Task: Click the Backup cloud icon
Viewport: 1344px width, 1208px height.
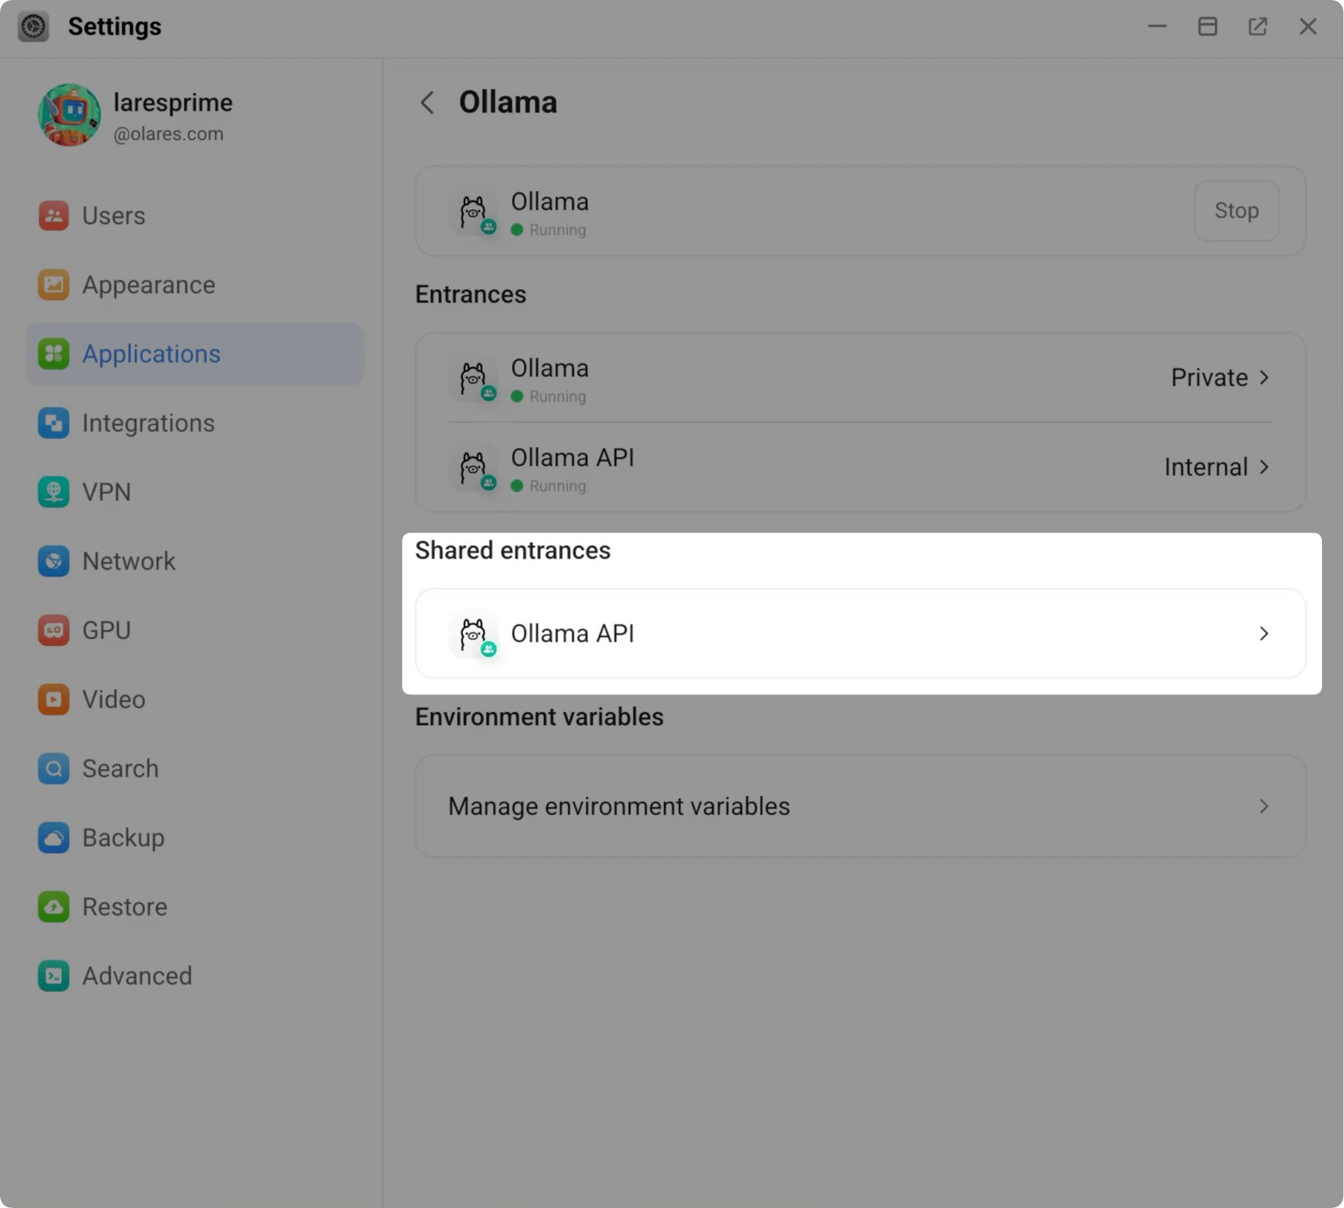Action: click(53, 837)
